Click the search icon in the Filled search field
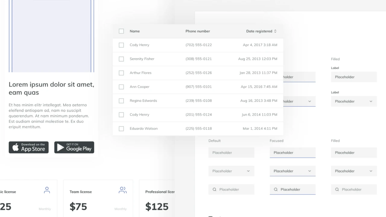386x217 pixels. click(337, 190)
